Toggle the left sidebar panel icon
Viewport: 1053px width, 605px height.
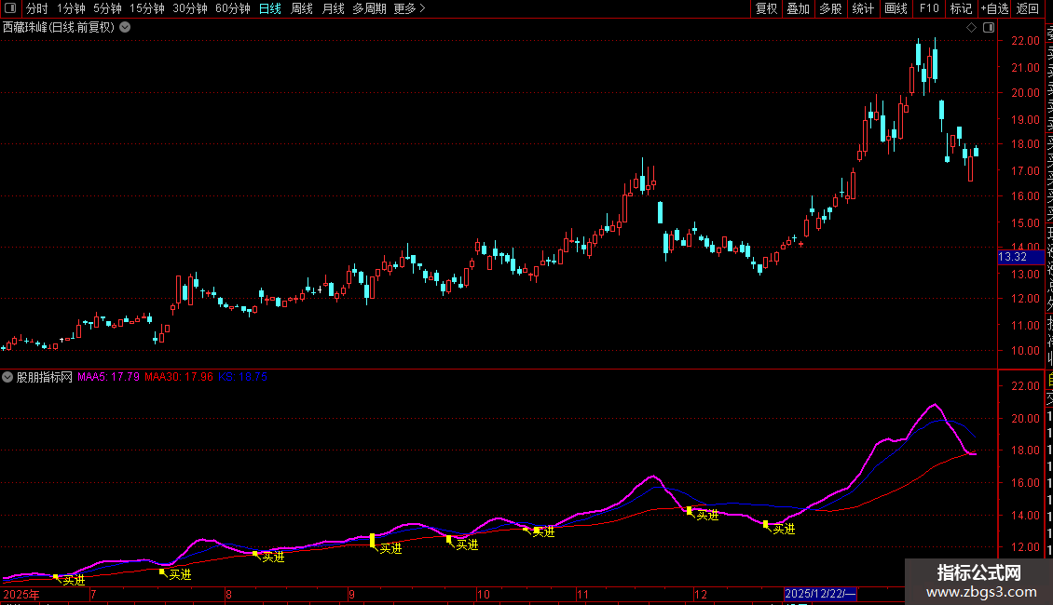(x=10, y=8)
